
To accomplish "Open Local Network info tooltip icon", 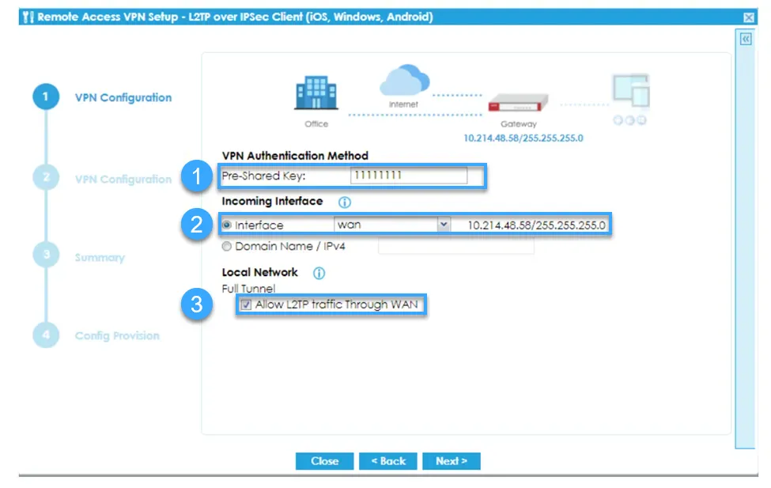I will [319, 273].
